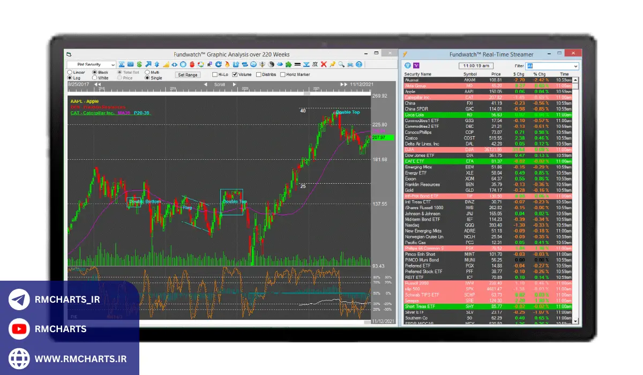Viewport: 643px width, 375px height.
Task: Click the yin-yang toolbar icon
Action: [271, 64]
